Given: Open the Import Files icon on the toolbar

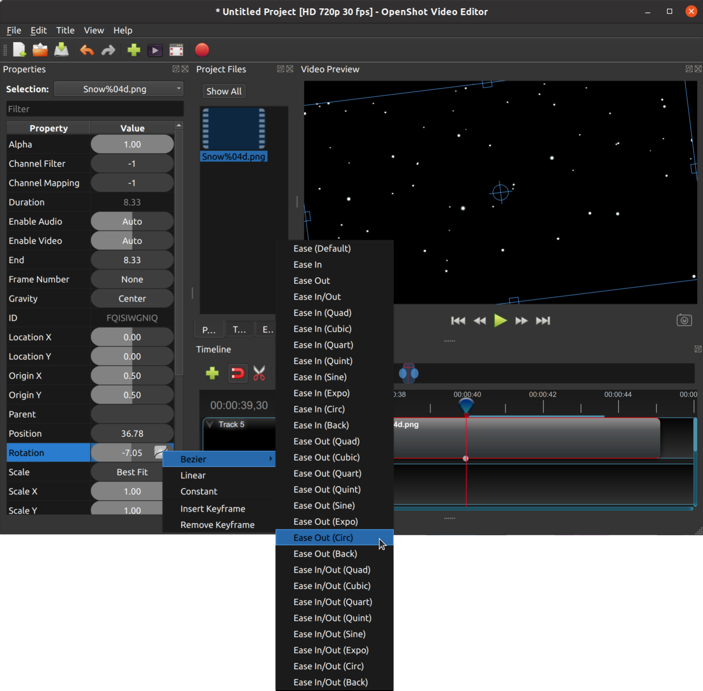Looking at the screenshot, I should tap(133, 50).
